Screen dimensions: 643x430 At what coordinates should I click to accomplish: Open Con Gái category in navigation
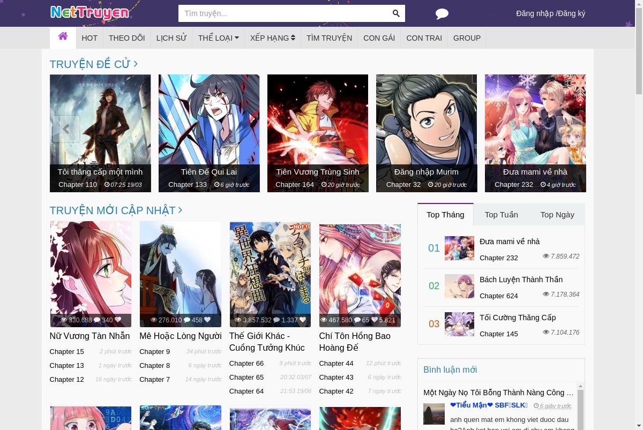click(379, 38)
